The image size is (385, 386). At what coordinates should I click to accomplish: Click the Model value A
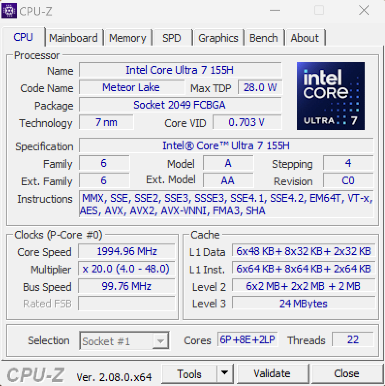(x=228, y=163)
